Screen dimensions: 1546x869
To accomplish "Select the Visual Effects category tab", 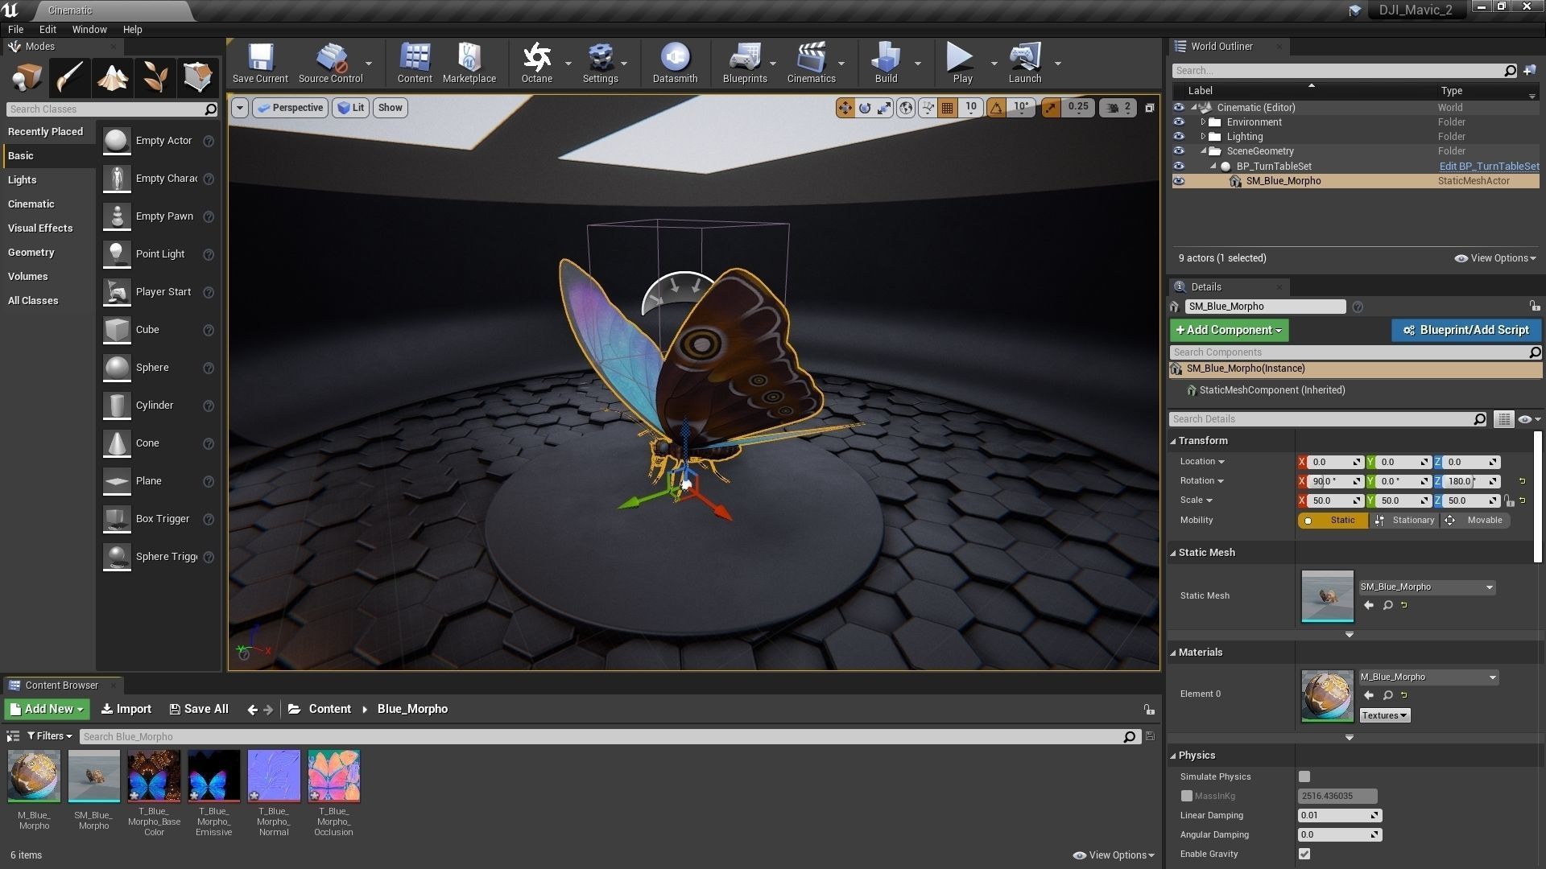I will (x=40, y=229).
